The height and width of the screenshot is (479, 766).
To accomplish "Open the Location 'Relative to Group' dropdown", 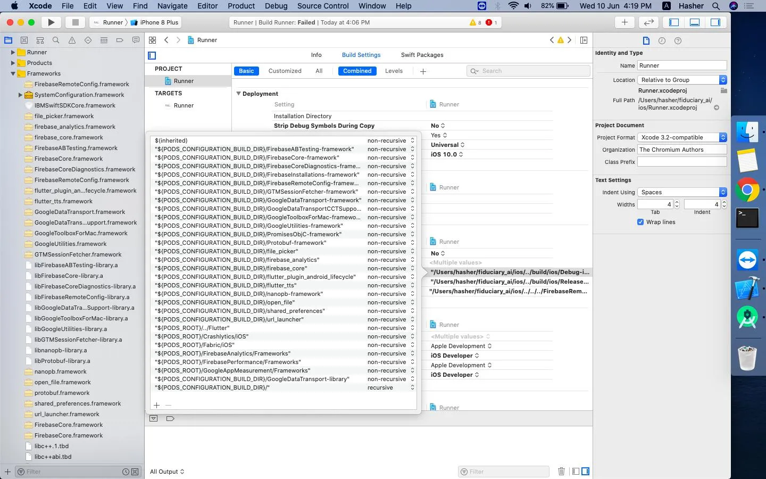I will [x=682, y=80].
